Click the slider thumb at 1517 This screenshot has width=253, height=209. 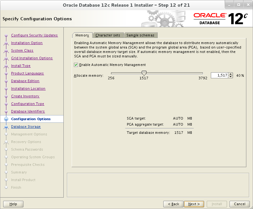pos(144,73)
